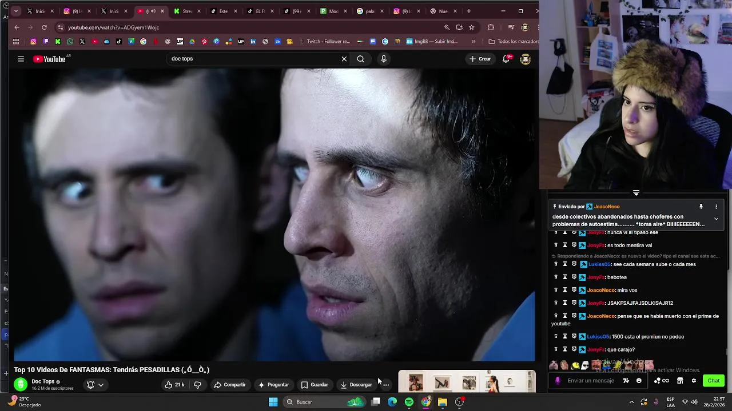Click the taskbar Buscar search box
Image resolution: width=732 pixels, height=411 pixels.
[x=325, y=402]
